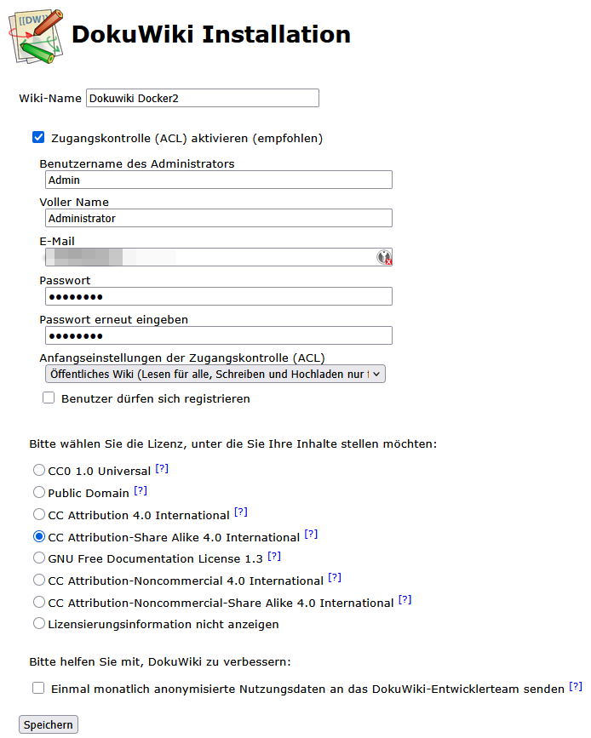Select CC0 1.0 Universal license
Image resolution: width=591 pixels, height=738 pixels.
click(x=39, y=470)
